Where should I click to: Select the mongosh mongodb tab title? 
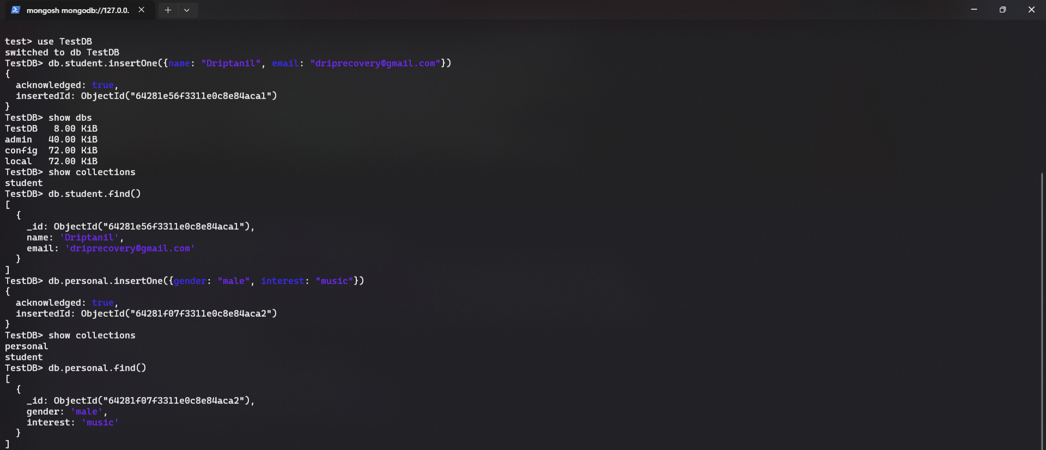(x=77, y=10)
